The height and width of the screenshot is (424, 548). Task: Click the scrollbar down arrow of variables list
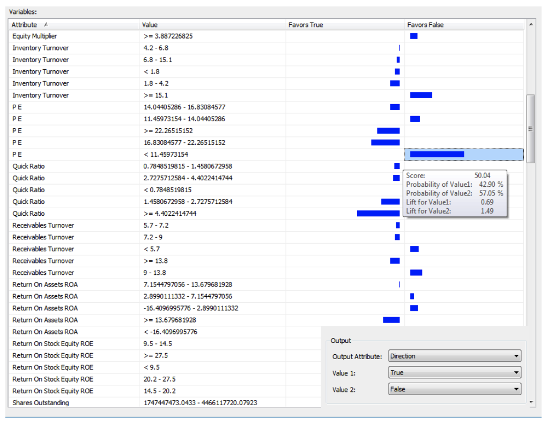[530, 401]
